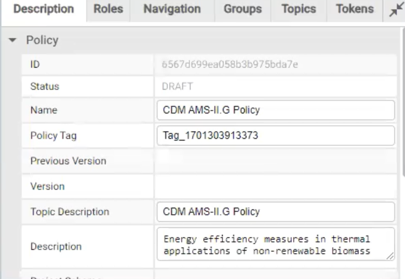Screen dimensions: 405x279
Task: Click the Name field with CDM AMS-II.G Policy
Action: click(x=275, y=111)
